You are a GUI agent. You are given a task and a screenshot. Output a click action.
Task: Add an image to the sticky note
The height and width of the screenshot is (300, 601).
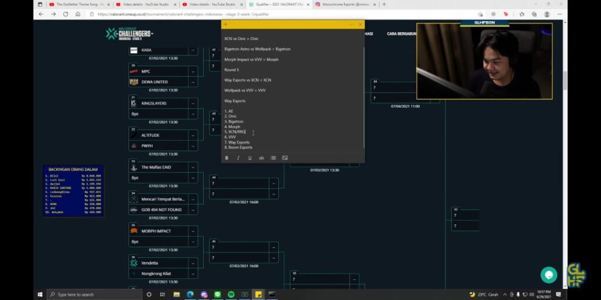[285, 158]
